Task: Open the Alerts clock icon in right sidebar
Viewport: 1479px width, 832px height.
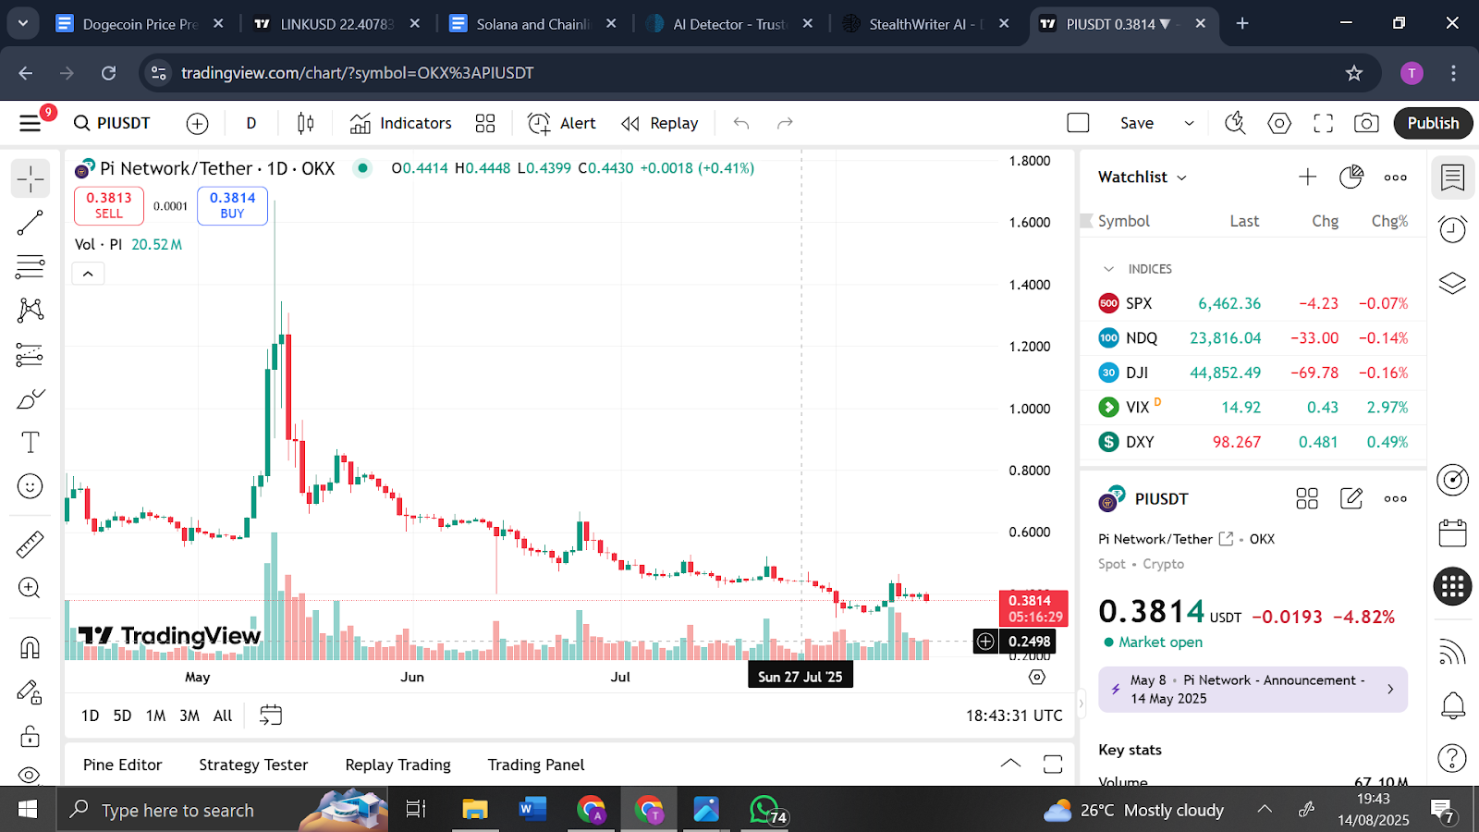Action: [1452, 228]
